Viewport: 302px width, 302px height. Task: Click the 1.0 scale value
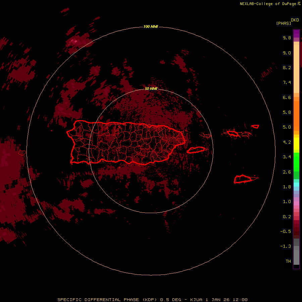click(x=287, y=202)
